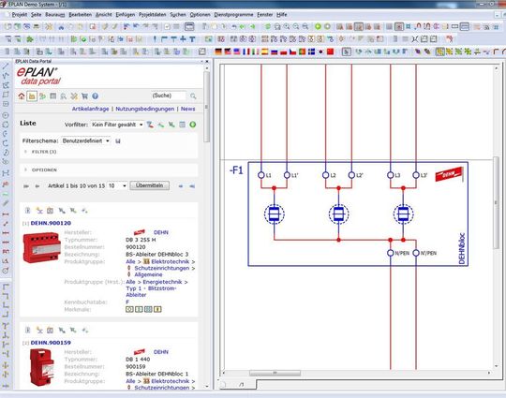The width and height of the screenshot is (506, 398).
Task: Click the first action icon above DEHN.900159
Action: point(28,330)
